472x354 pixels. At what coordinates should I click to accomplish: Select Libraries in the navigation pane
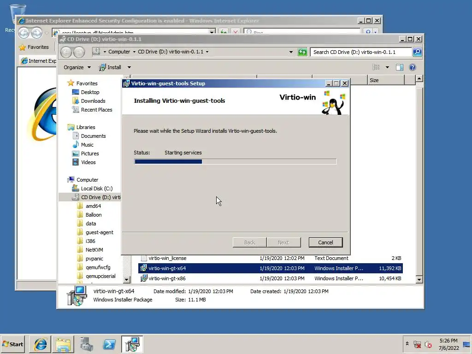point(85,127)
